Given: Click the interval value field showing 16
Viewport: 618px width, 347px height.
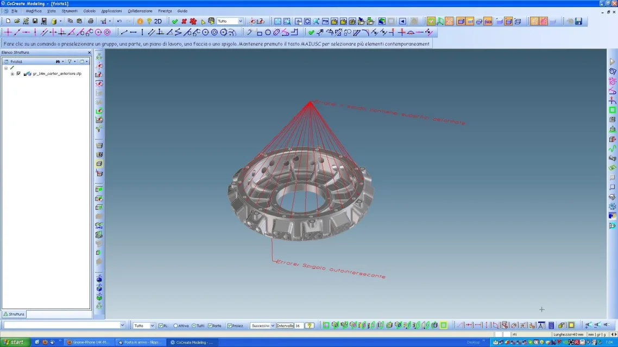Looking at the screenshot, I should coord(299,326).
